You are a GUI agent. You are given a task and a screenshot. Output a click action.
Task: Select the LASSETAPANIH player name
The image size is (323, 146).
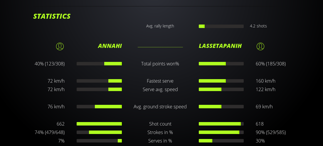click(220, 46)
